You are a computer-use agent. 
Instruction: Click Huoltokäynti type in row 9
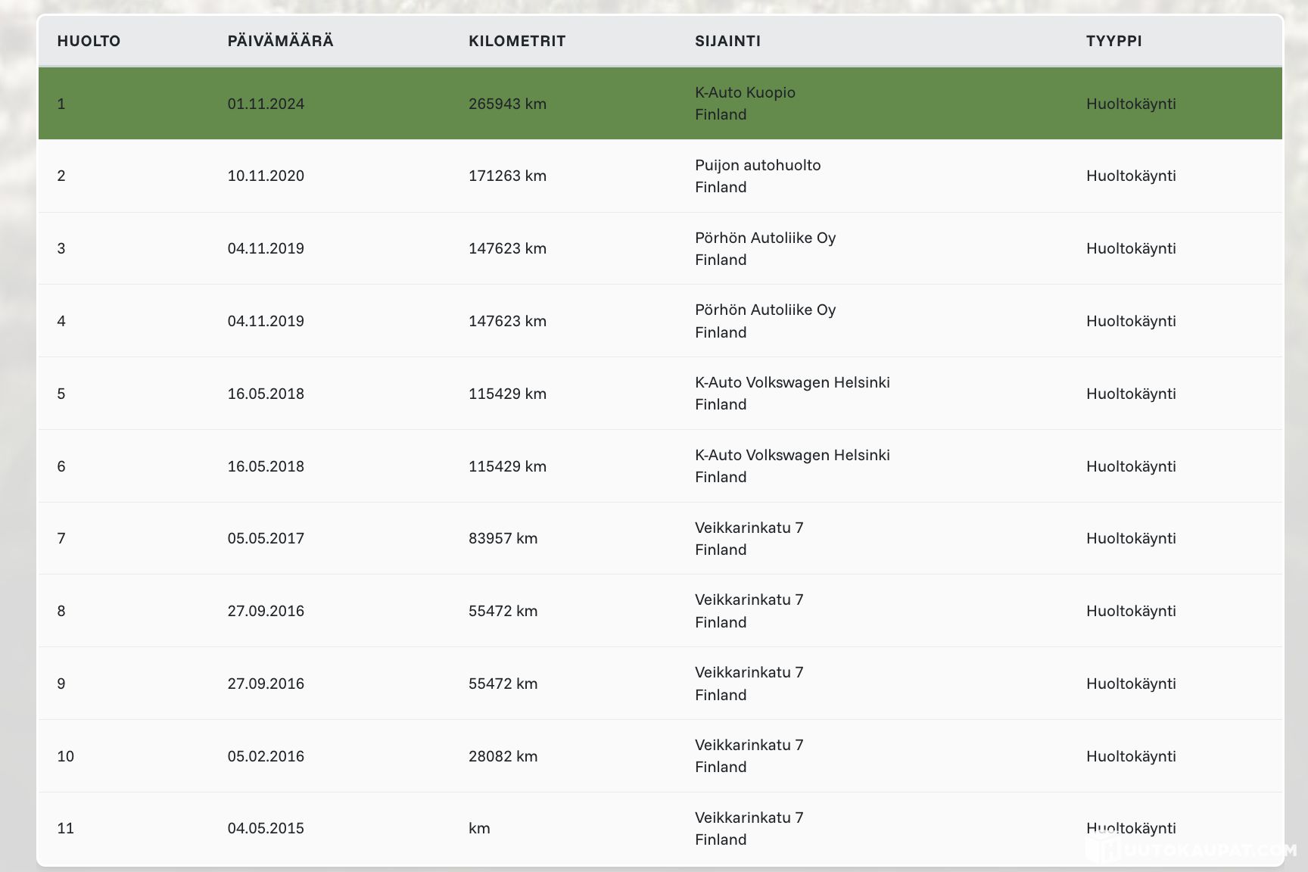coord(1131,684)
